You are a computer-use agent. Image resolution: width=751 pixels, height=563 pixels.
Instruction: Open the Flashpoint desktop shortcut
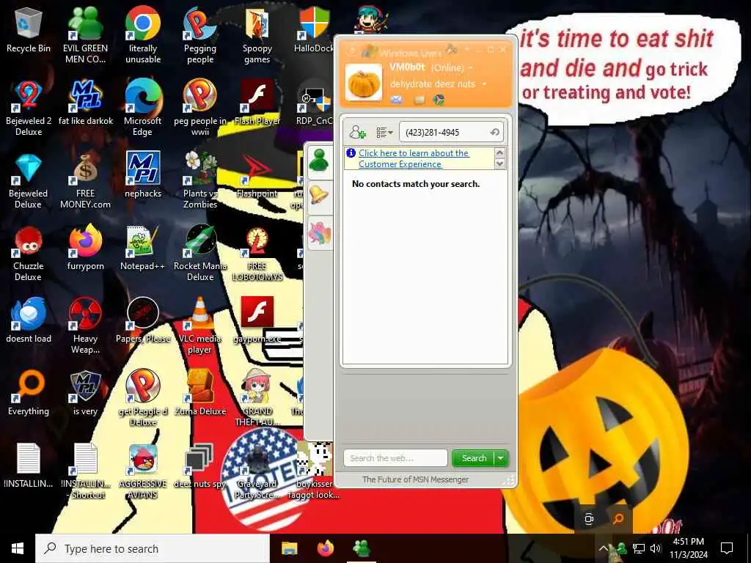[x=257, y=174]
